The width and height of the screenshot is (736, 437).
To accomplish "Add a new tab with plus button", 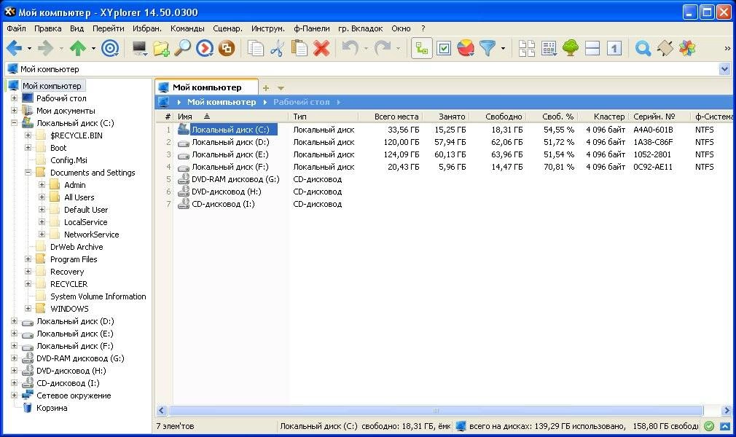I will point(266,88).
